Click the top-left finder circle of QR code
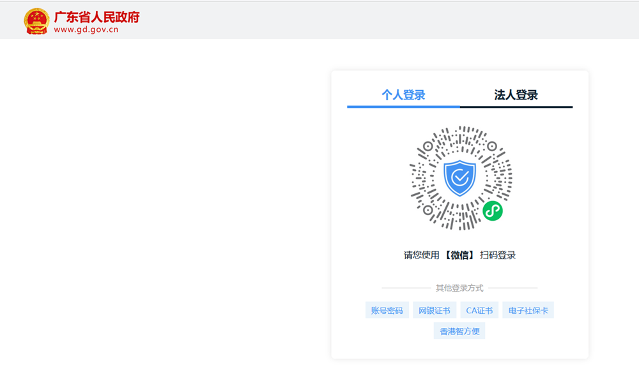 point(428,147)
